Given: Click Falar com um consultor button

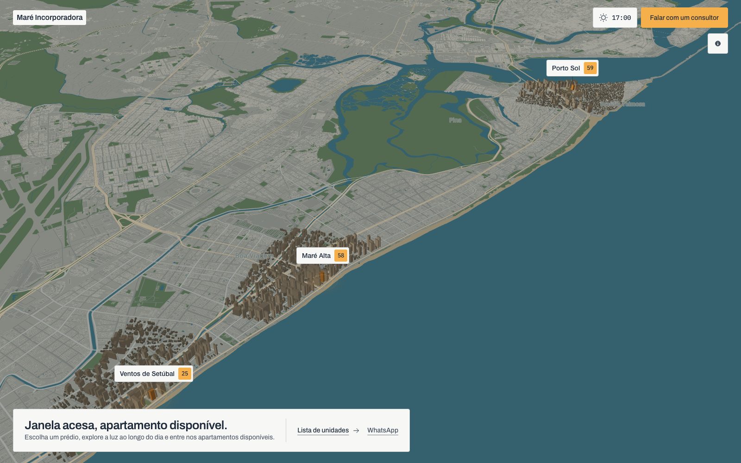Looking at the screenshot, I should tap(684, 18).
